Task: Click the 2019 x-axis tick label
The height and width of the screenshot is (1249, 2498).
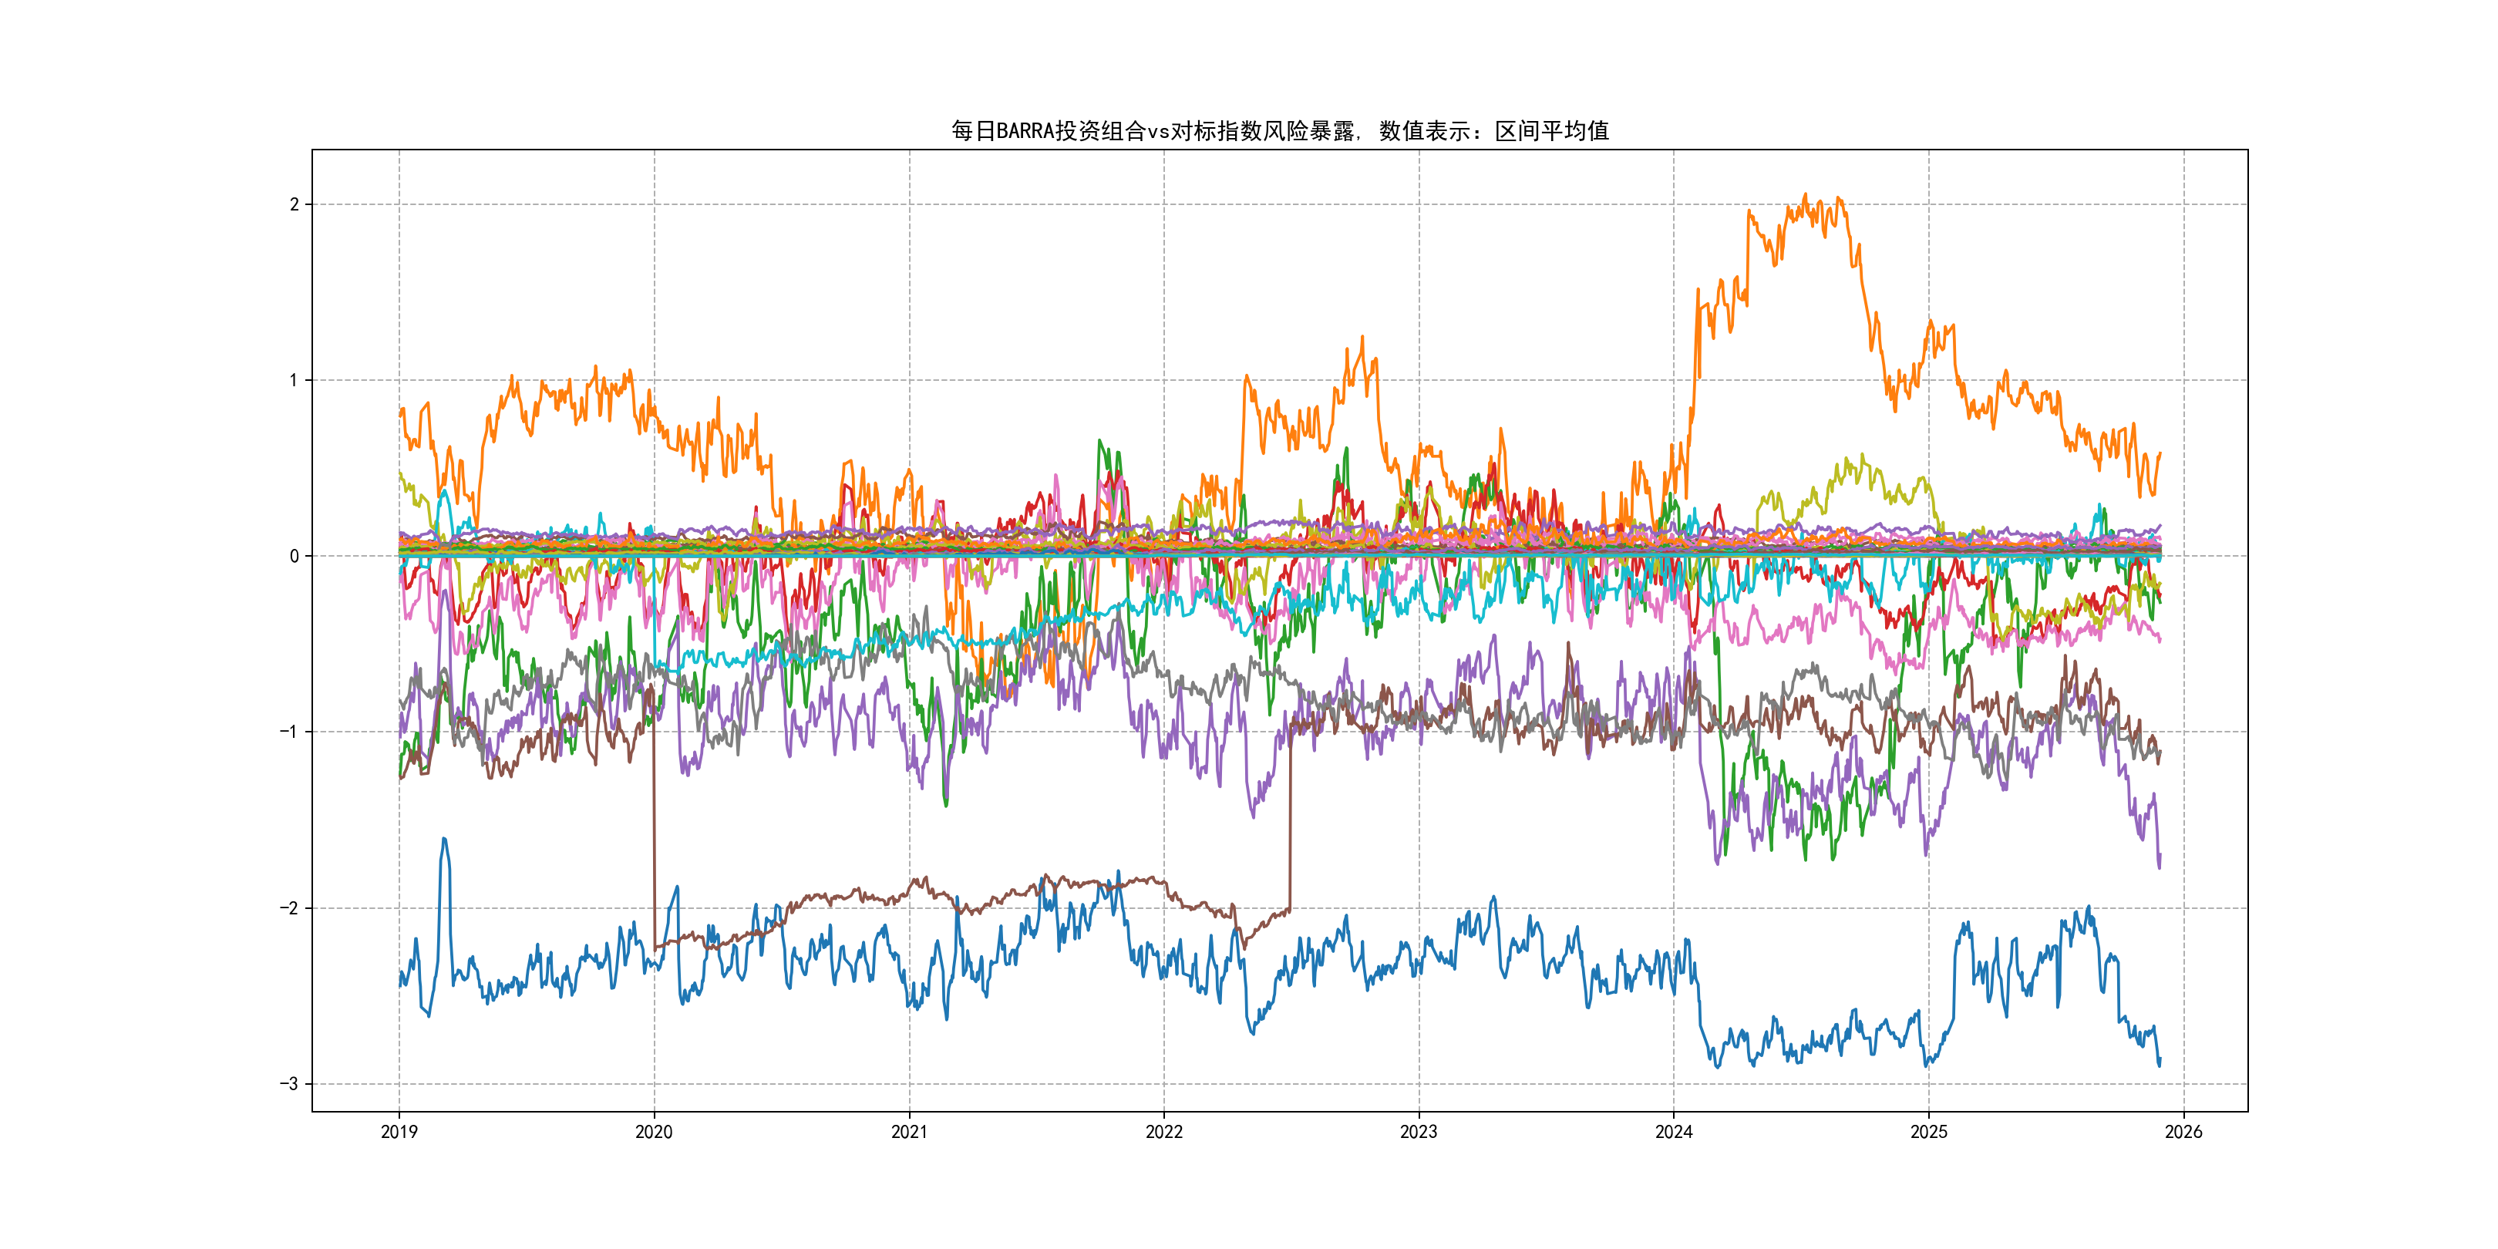Action: point(399,1132)
